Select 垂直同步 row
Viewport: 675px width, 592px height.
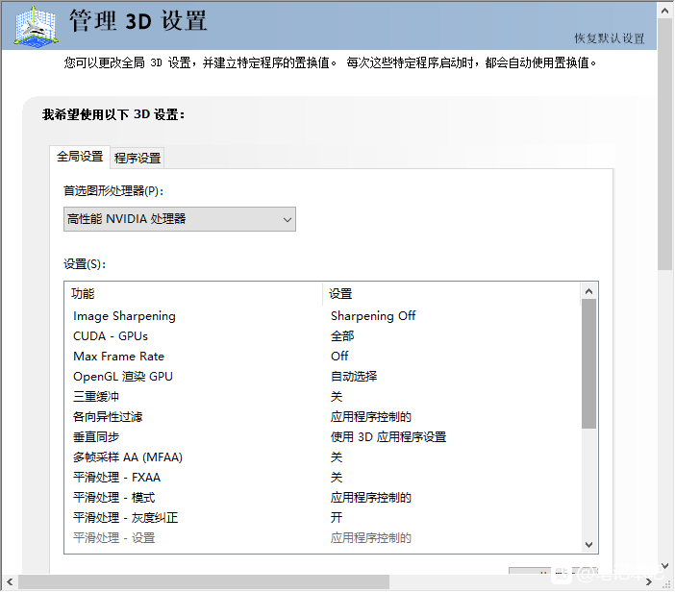click(322, 437)
